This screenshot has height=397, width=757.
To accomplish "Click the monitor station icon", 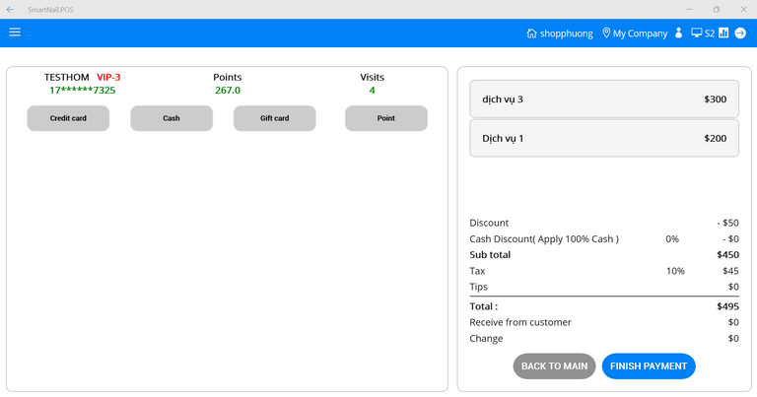I will [696, 33].
